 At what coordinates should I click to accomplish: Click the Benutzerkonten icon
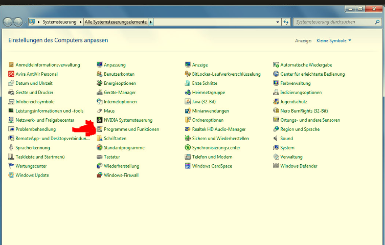coord(99,74)
